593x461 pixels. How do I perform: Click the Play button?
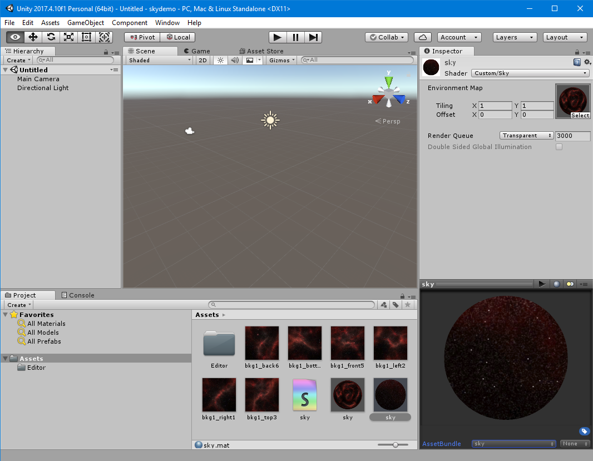(278, 37)
